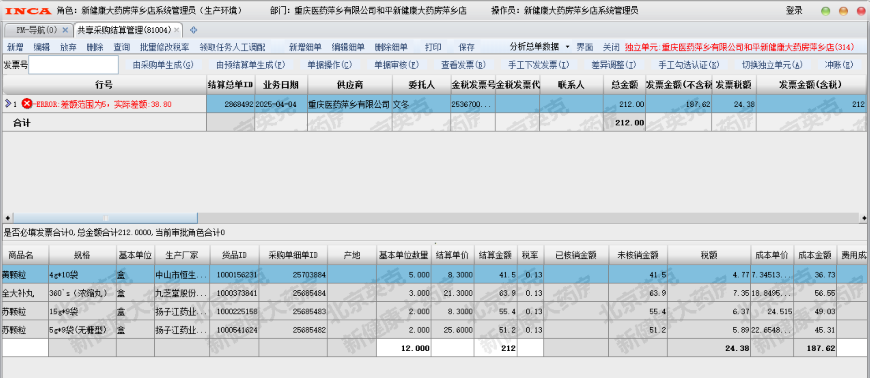
Task: Click the red circle window button
Action: (x=861, y=11)
